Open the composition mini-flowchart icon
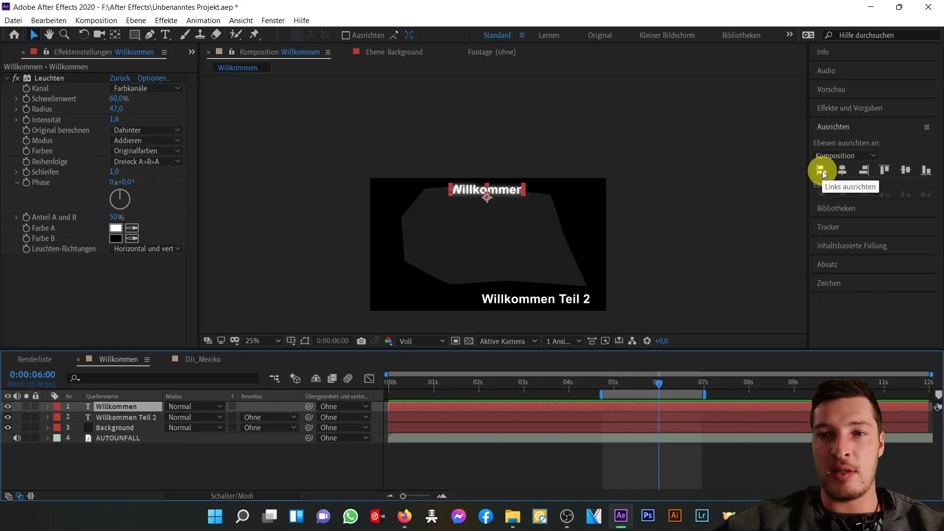The height and width of the screenshot is (531, 944). [274, 379]
